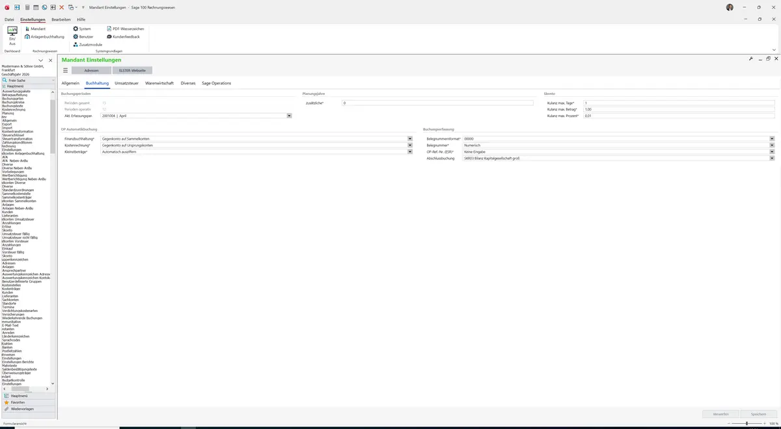781x429 pixels.
Task: Open Mandant settings from the ribbon
Action: pyautogui.click(x=35, y=29)
